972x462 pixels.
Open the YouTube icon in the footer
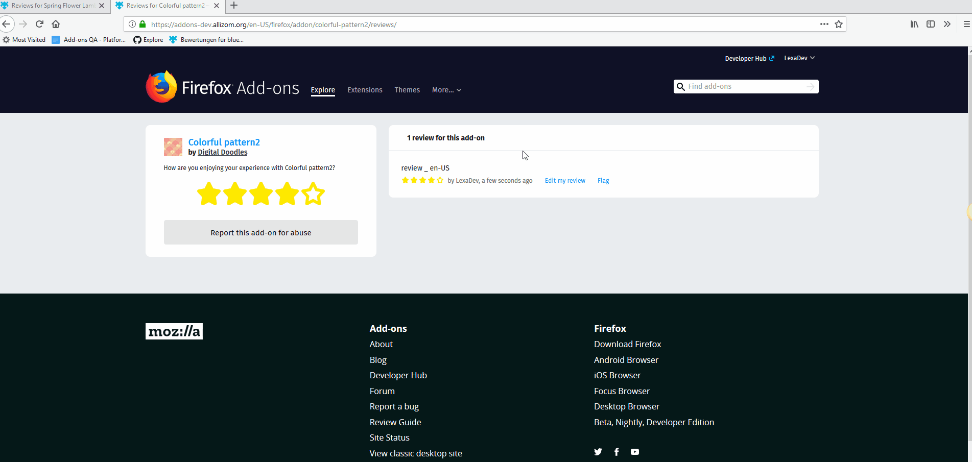tap(635, 452)
